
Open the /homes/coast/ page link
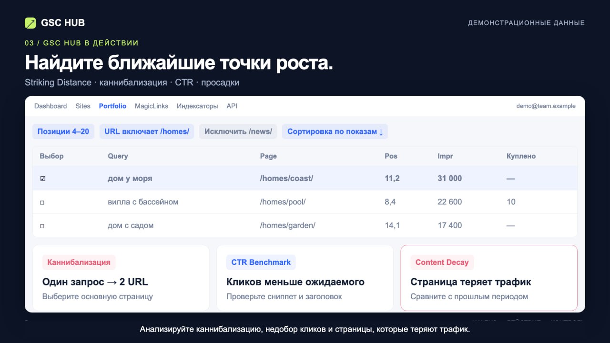(x=286, y=179)
